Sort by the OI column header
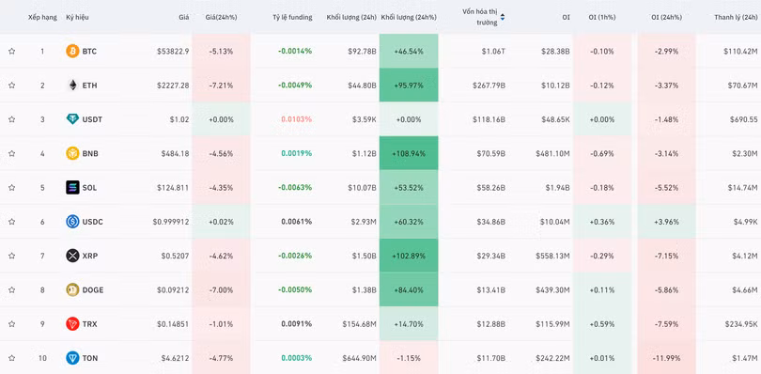Image resolution: width=761 pixels, height=374 pixels. point(566,17)
